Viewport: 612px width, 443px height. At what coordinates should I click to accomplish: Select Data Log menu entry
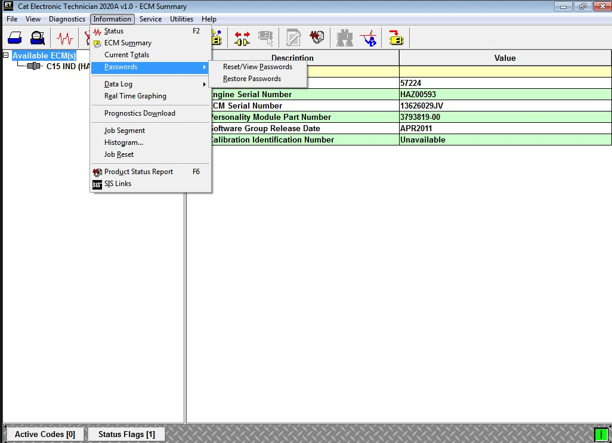151,84
